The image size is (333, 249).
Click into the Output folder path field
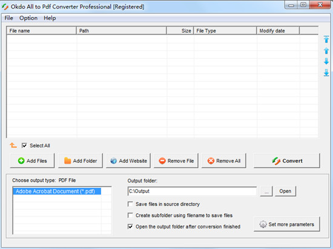click(192, 191)
